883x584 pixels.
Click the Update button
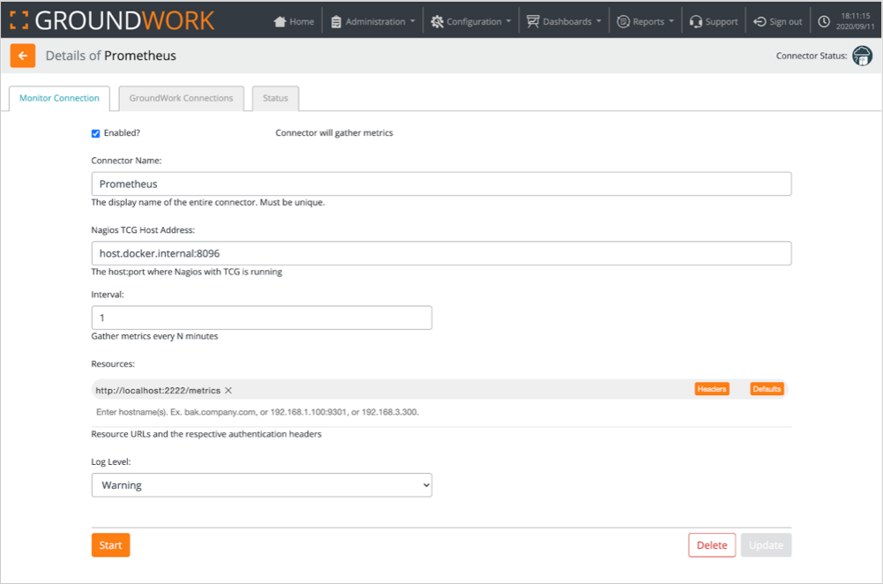[766, 545]
